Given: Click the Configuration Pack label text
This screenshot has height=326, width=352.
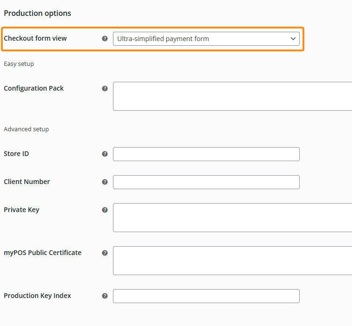Looking at the screenshot, I should [x=34, y=88].
